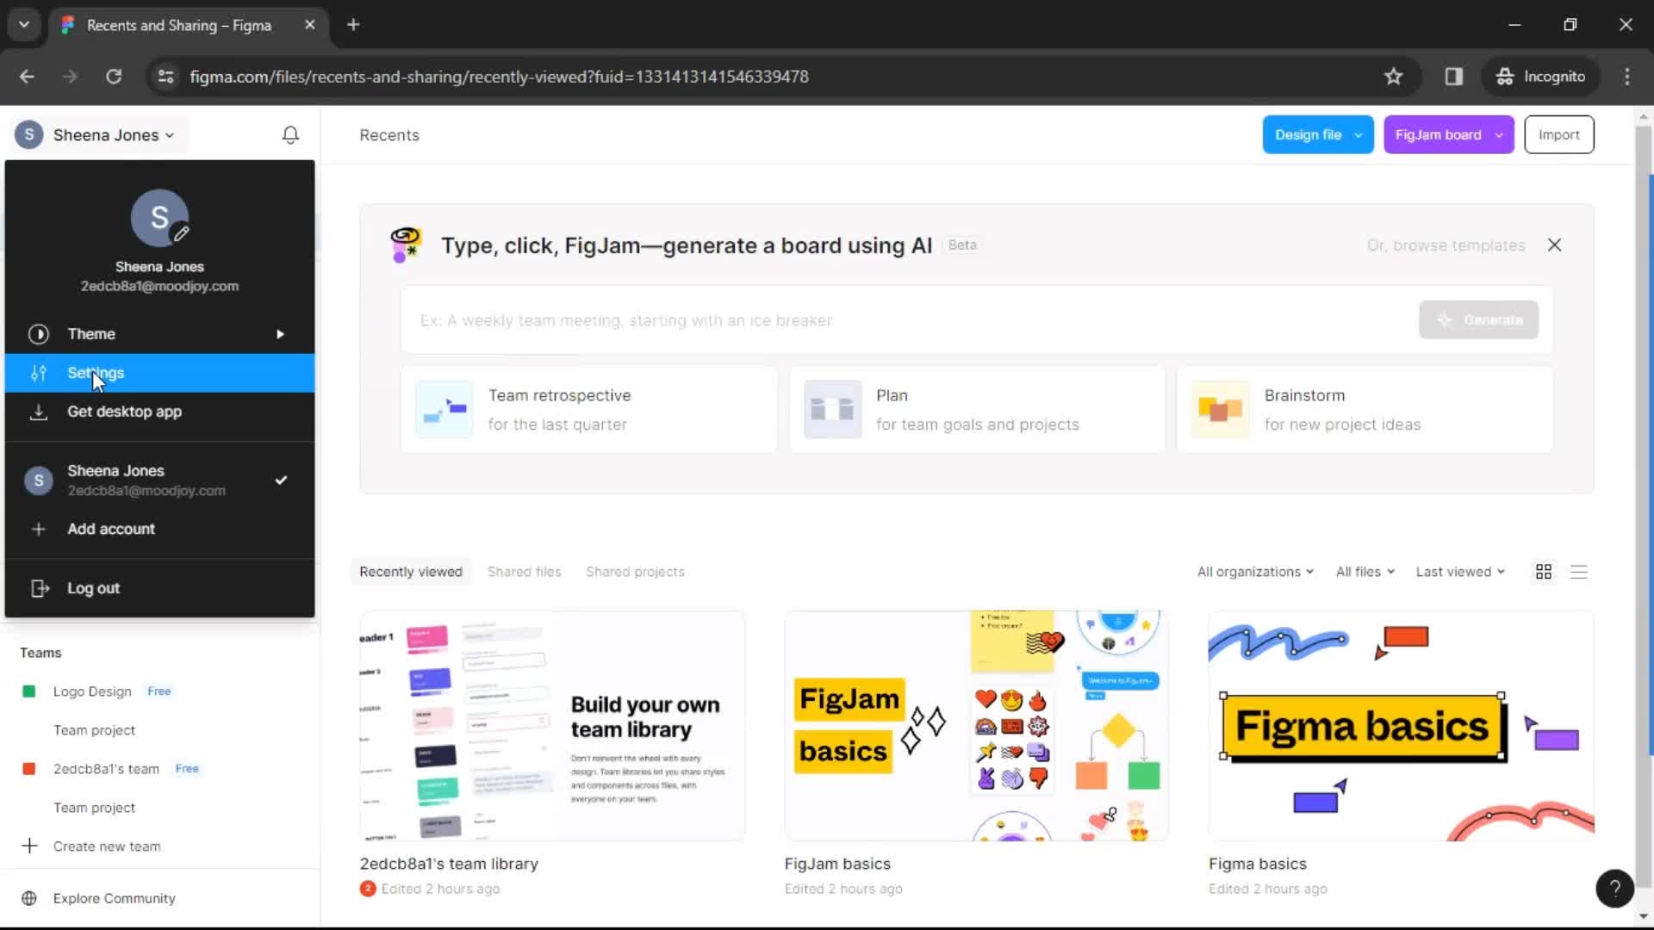Screen dimensions: 1654x930
Task: Click the list view toggle icon
Action: [1579, 571]
